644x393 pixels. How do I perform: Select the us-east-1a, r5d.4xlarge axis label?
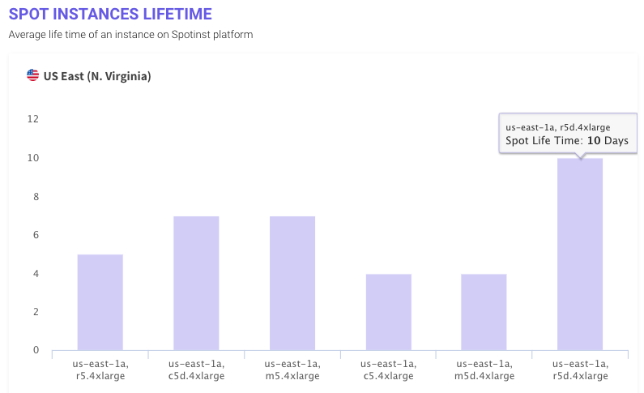click(580, 370)
